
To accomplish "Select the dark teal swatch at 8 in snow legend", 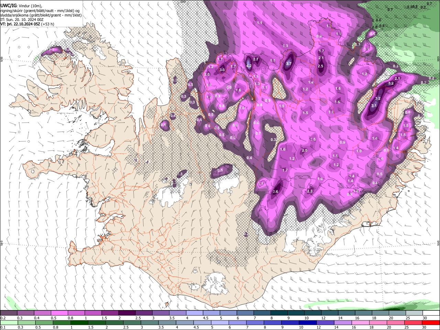I will (x=279, y=313).
